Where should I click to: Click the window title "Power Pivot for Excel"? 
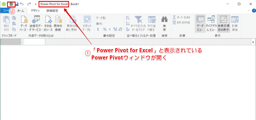[x=54, y=4]
